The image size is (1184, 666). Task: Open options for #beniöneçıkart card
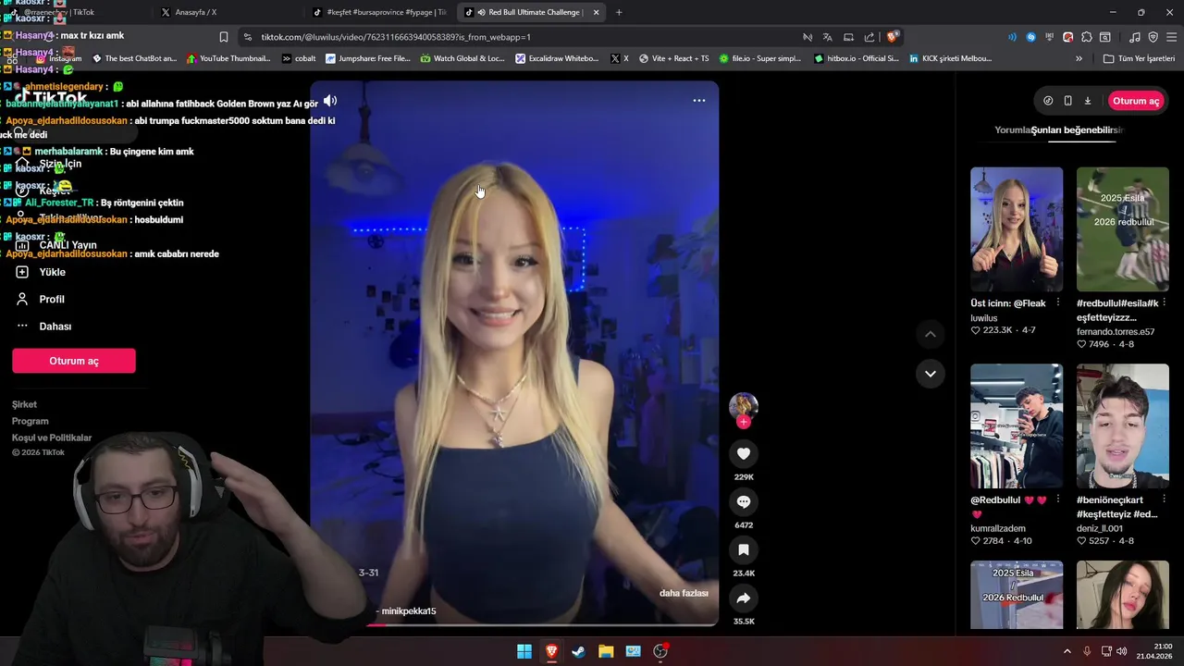click(x=1164, y=499)
